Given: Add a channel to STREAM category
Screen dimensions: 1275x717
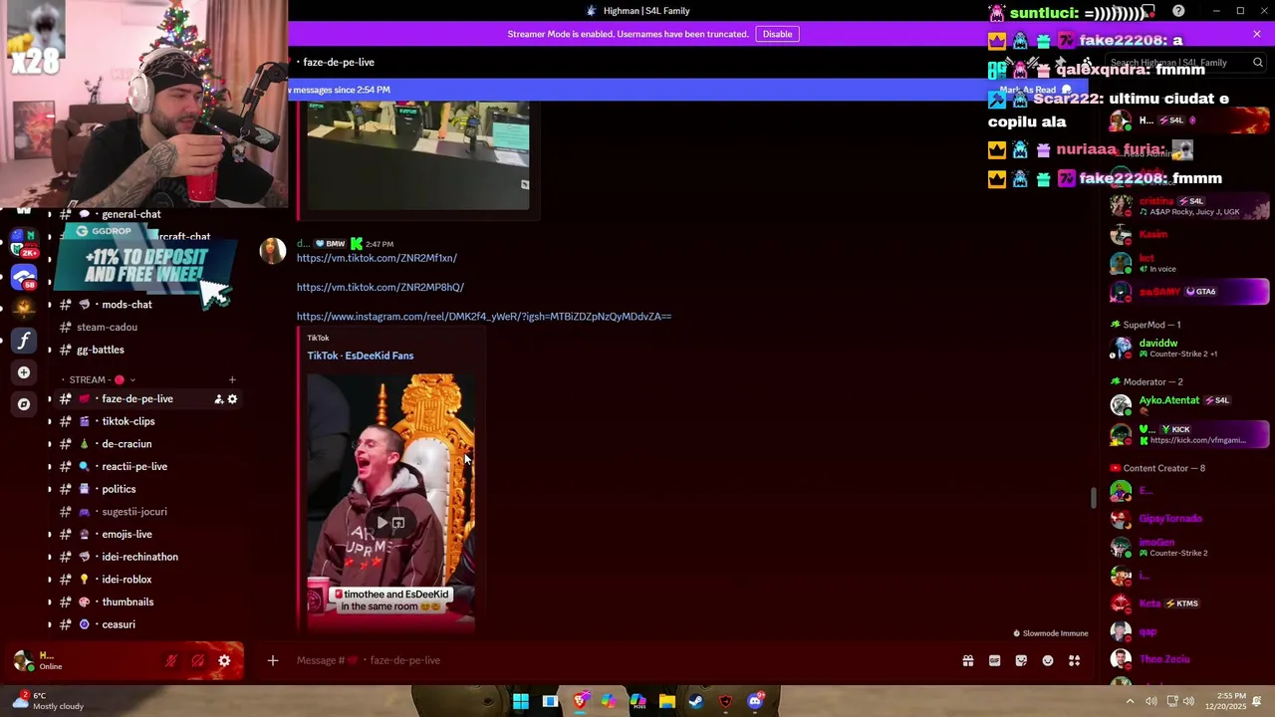Looking at the screenshot, I should coord(232,379).
